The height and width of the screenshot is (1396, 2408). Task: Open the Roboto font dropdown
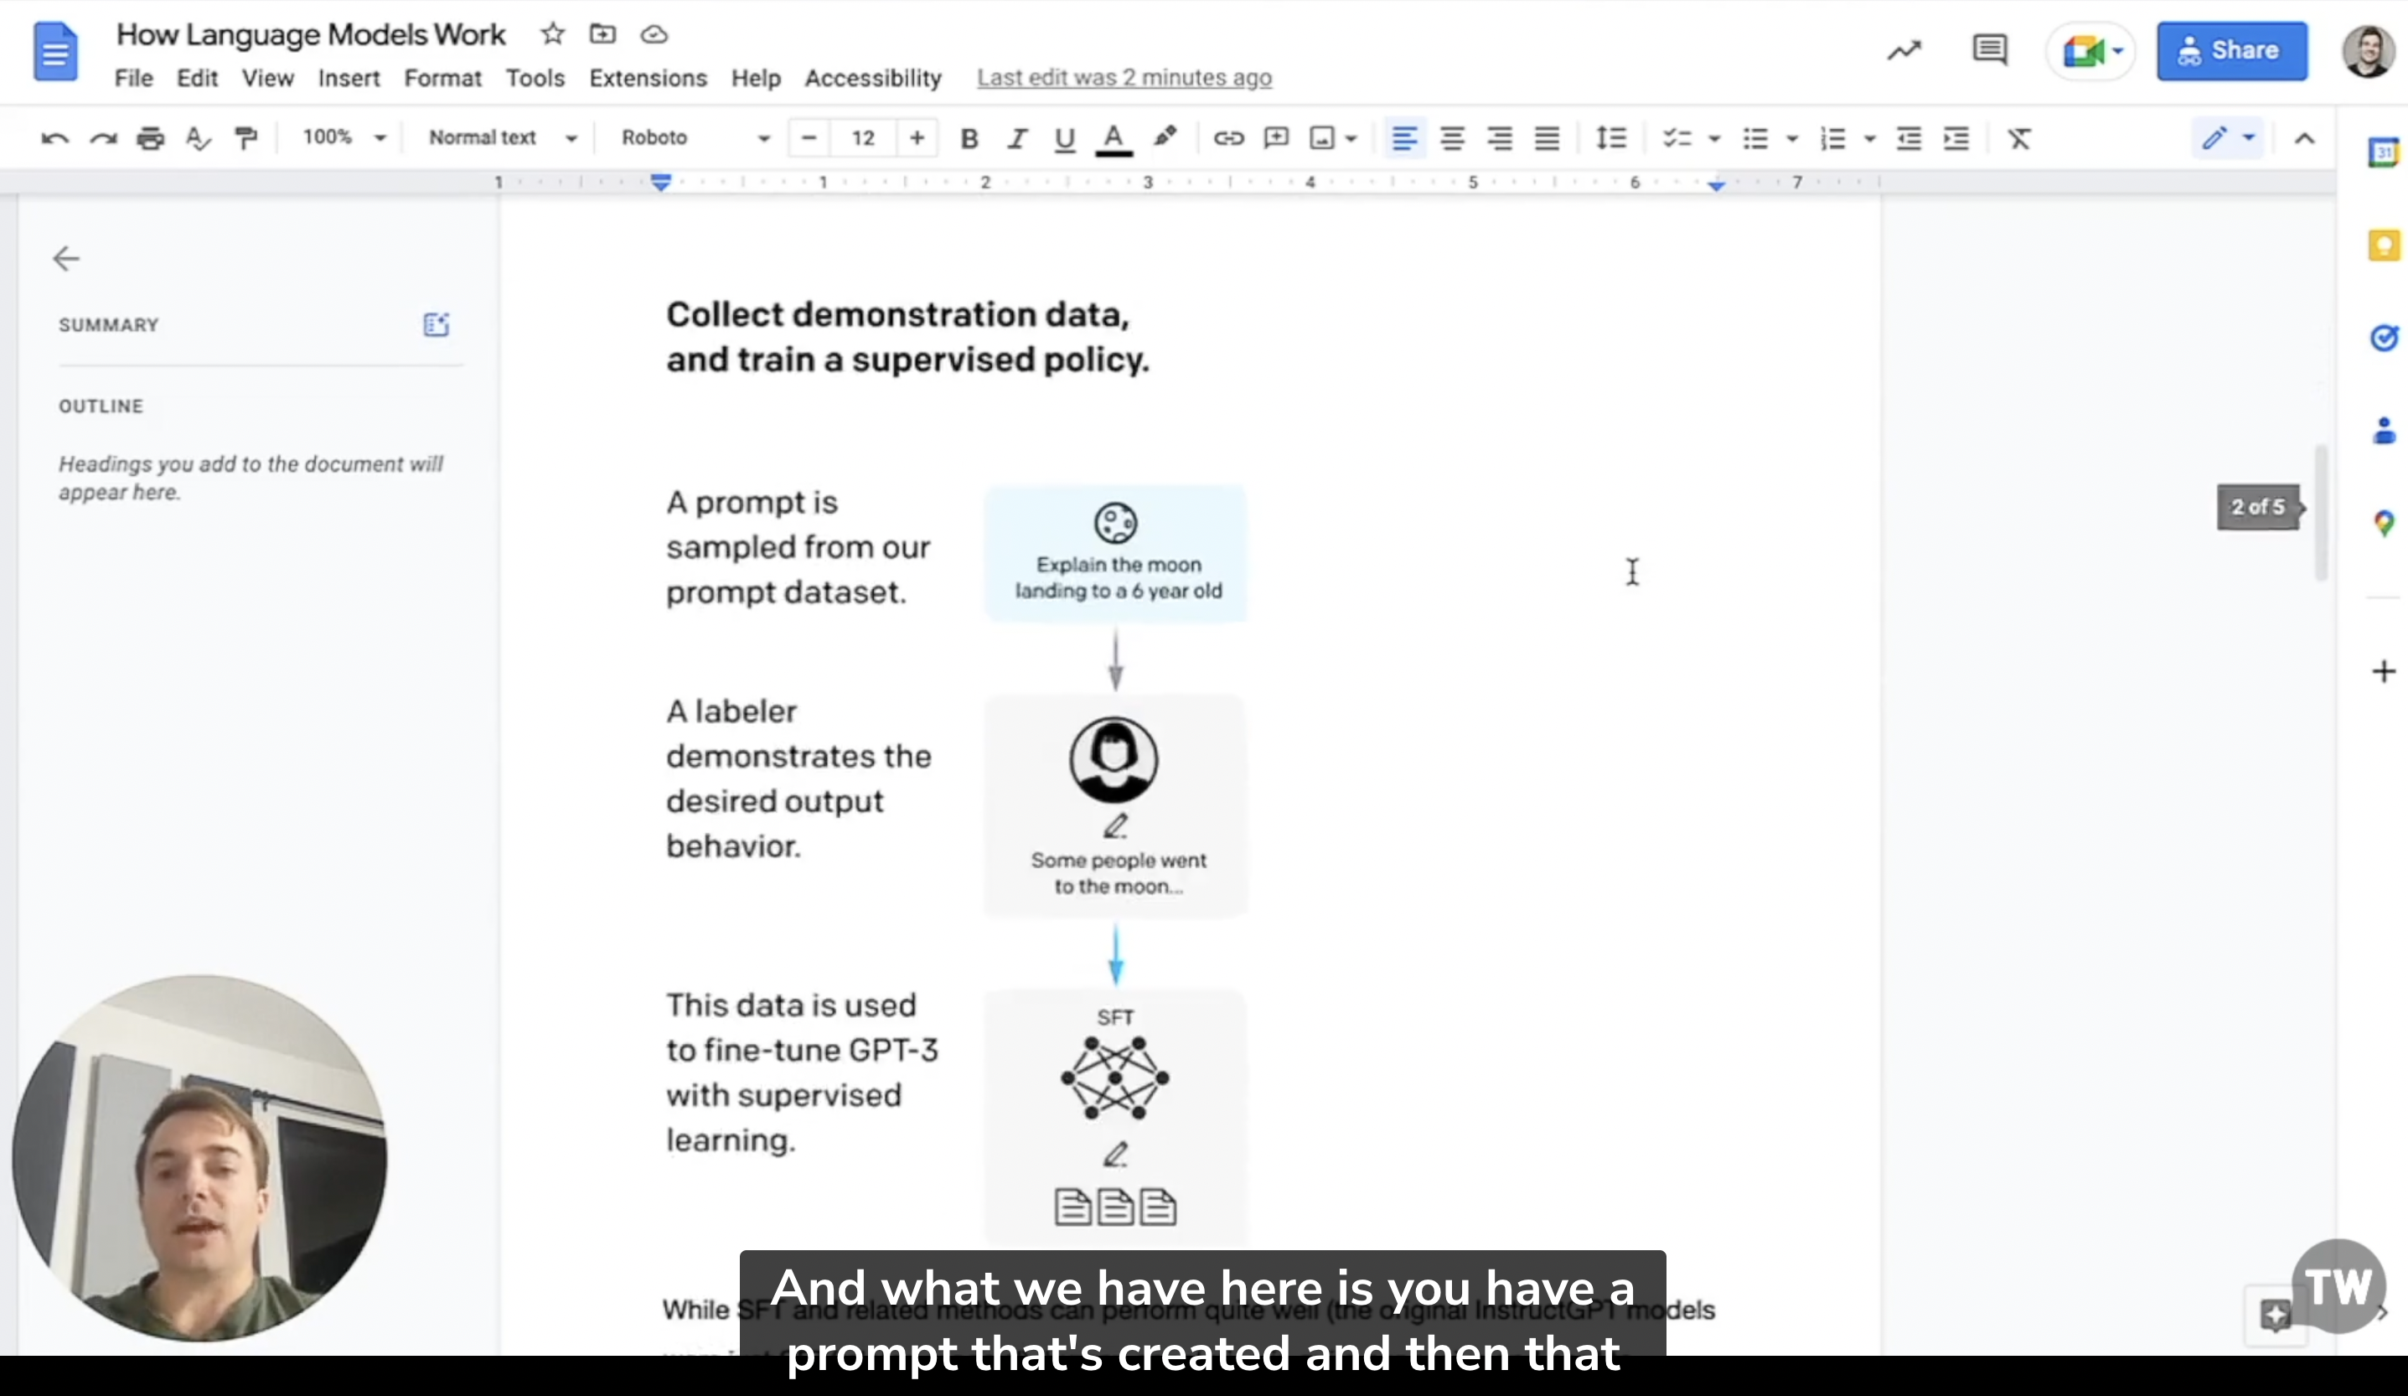pos(695,137)
